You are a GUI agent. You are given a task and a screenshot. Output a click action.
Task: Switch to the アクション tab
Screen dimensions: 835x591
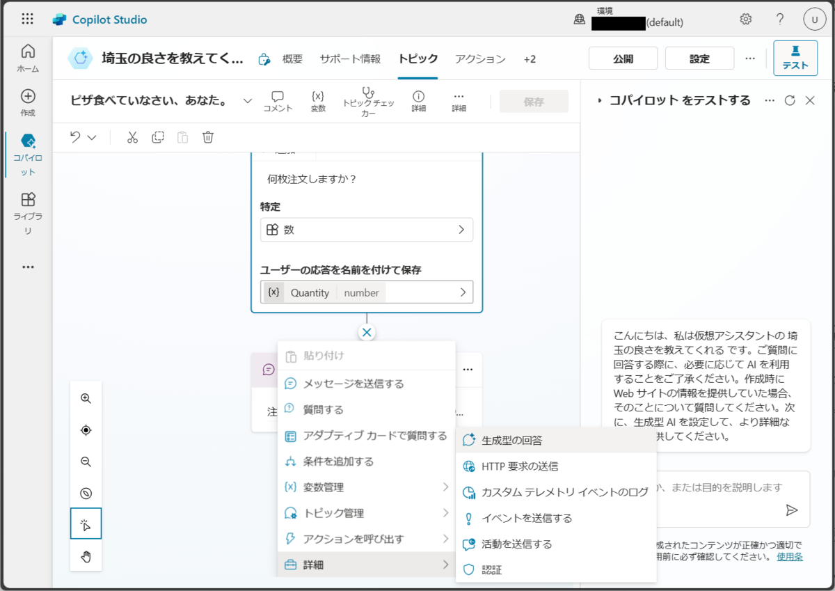coord(480,59)
